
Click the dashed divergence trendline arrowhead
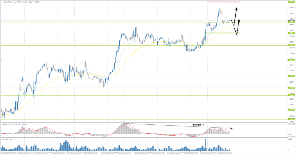pos(232,128)
